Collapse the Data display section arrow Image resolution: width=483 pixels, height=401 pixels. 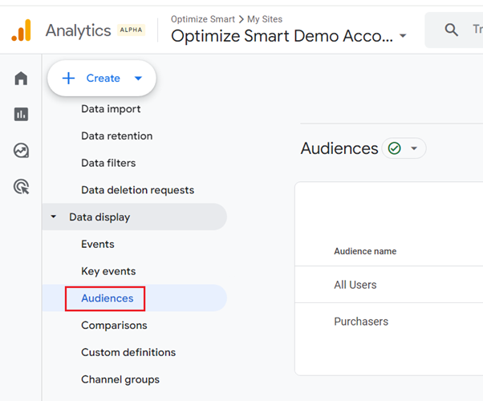(53, 217)
